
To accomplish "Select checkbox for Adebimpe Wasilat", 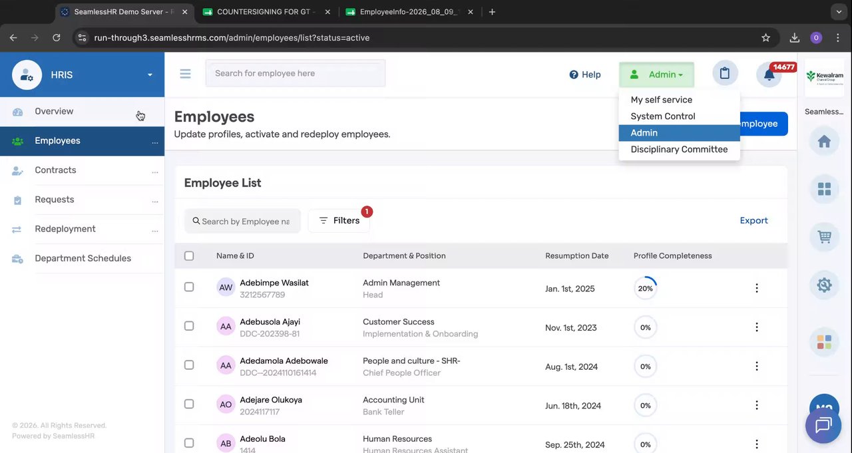I will 189,287.
